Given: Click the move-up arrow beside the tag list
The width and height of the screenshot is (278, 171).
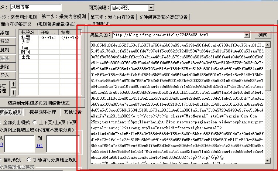Looking at the screenshot, I should pos(14,84).
